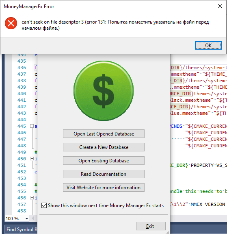The image size is (227, 234).
Task: Uncheck Show this window next time checkbox
Action: [x=44, y=206]
